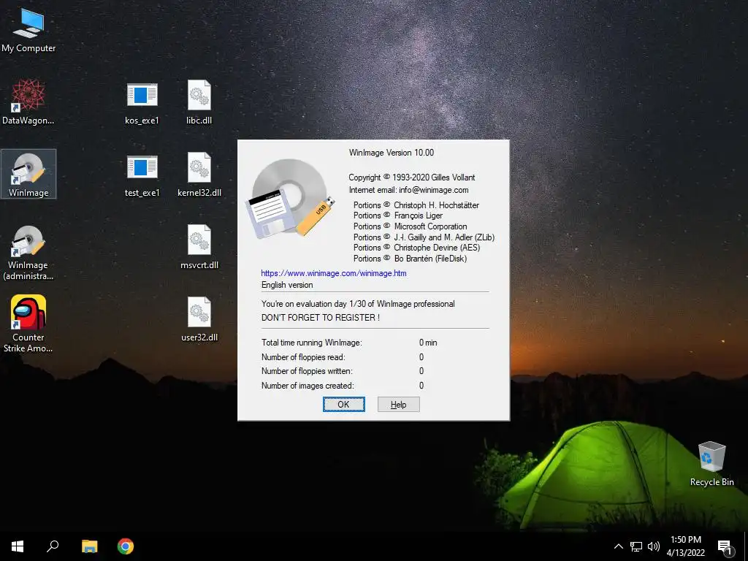Click the 'Bo Brantén (FileDisk)' credit line
The height and width of the screenshot is (561, 748).
[x=410, y=259]
